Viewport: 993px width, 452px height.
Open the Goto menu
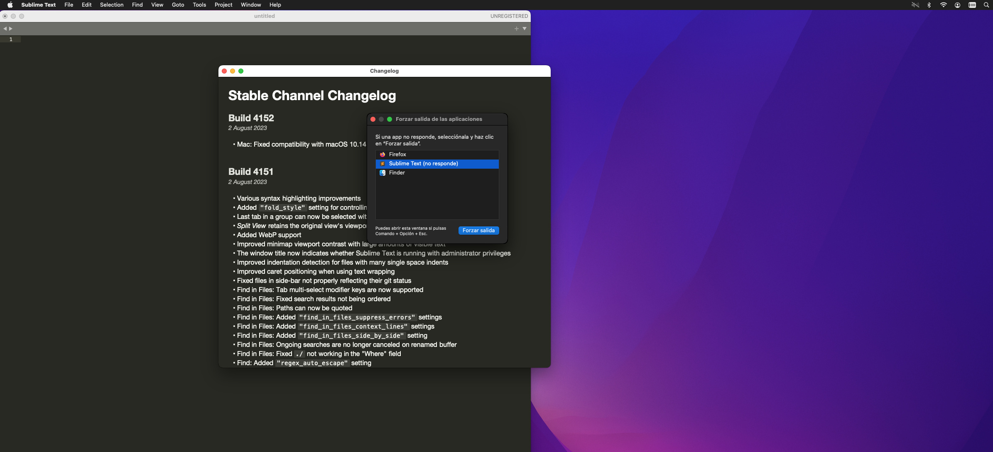click(178, 5)
